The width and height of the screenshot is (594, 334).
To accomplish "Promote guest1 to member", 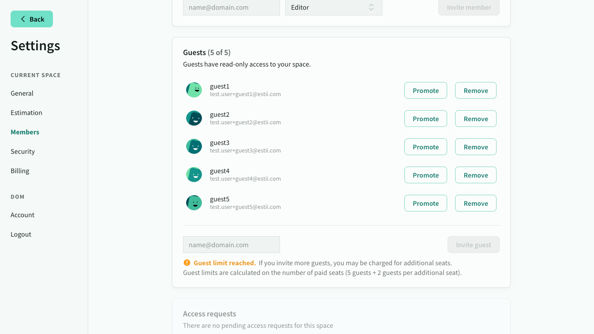I will pyautogui.click(x=426, y=90).
